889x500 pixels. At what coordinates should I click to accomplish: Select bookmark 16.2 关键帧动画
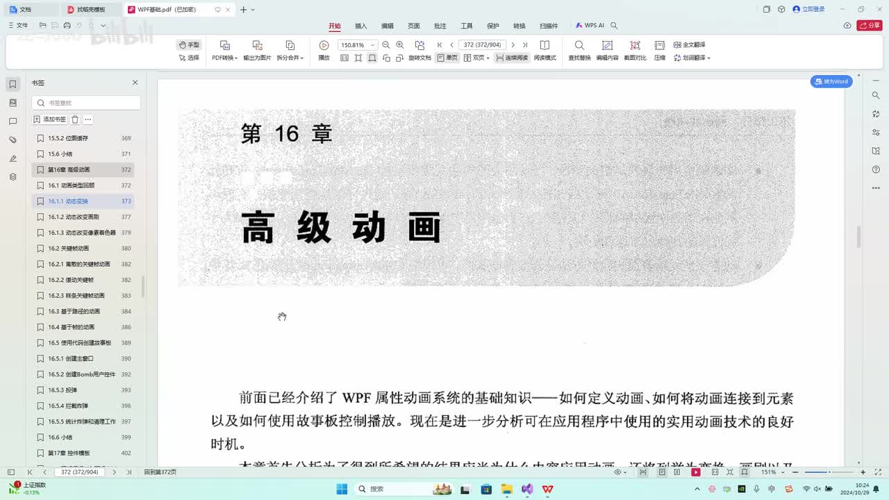click(x=83, y=249)
